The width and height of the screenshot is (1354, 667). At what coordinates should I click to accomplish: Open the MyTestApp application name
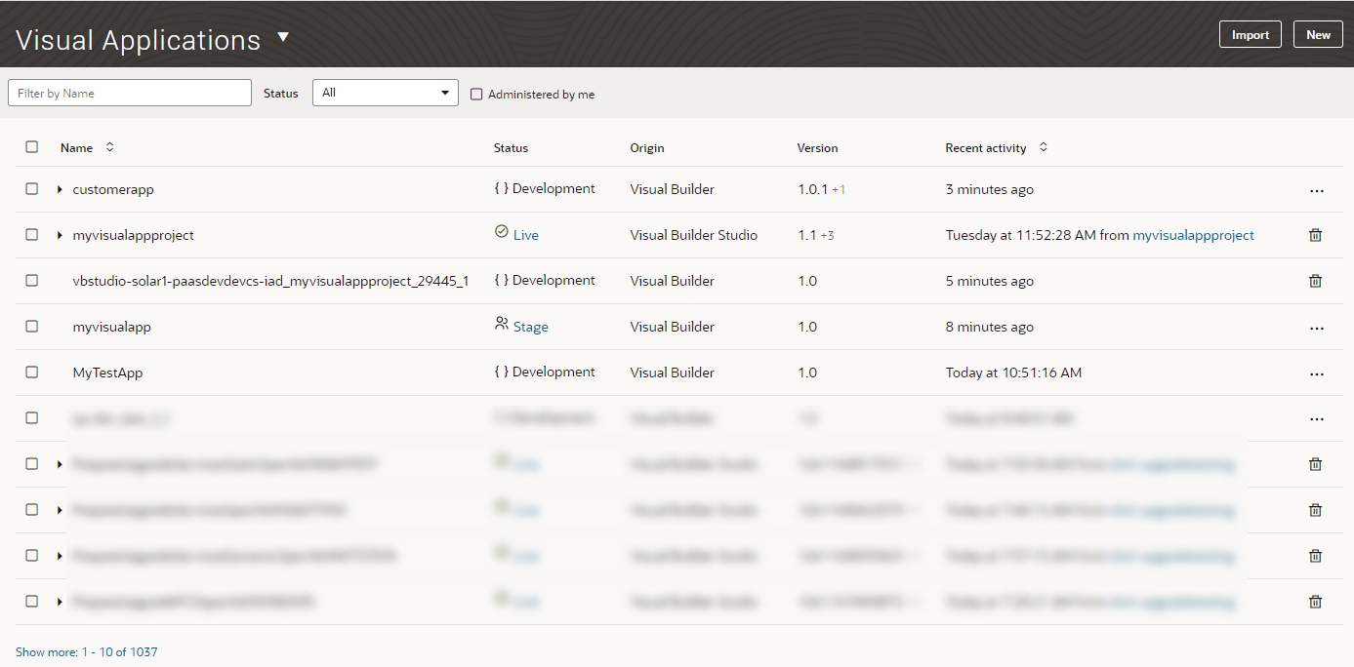(107, 373)
